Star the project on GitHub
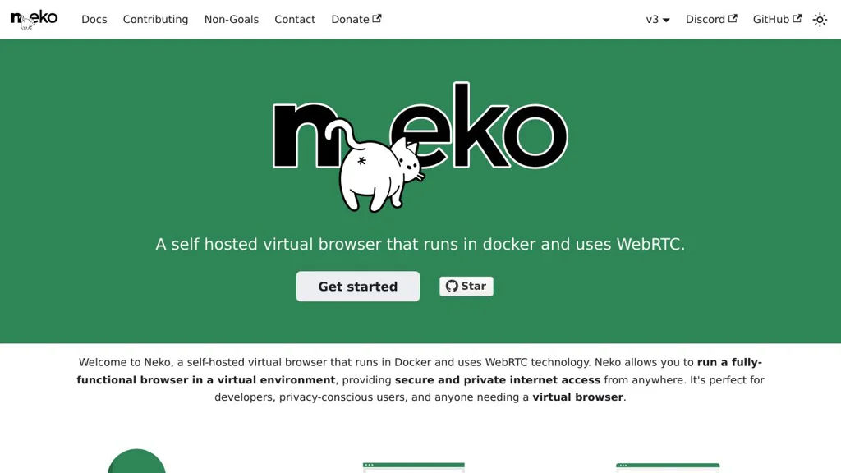 click(466, 287)
